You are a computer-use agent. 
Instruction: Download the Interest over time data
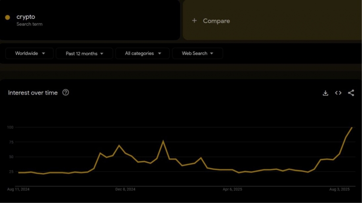coord(325,93)
